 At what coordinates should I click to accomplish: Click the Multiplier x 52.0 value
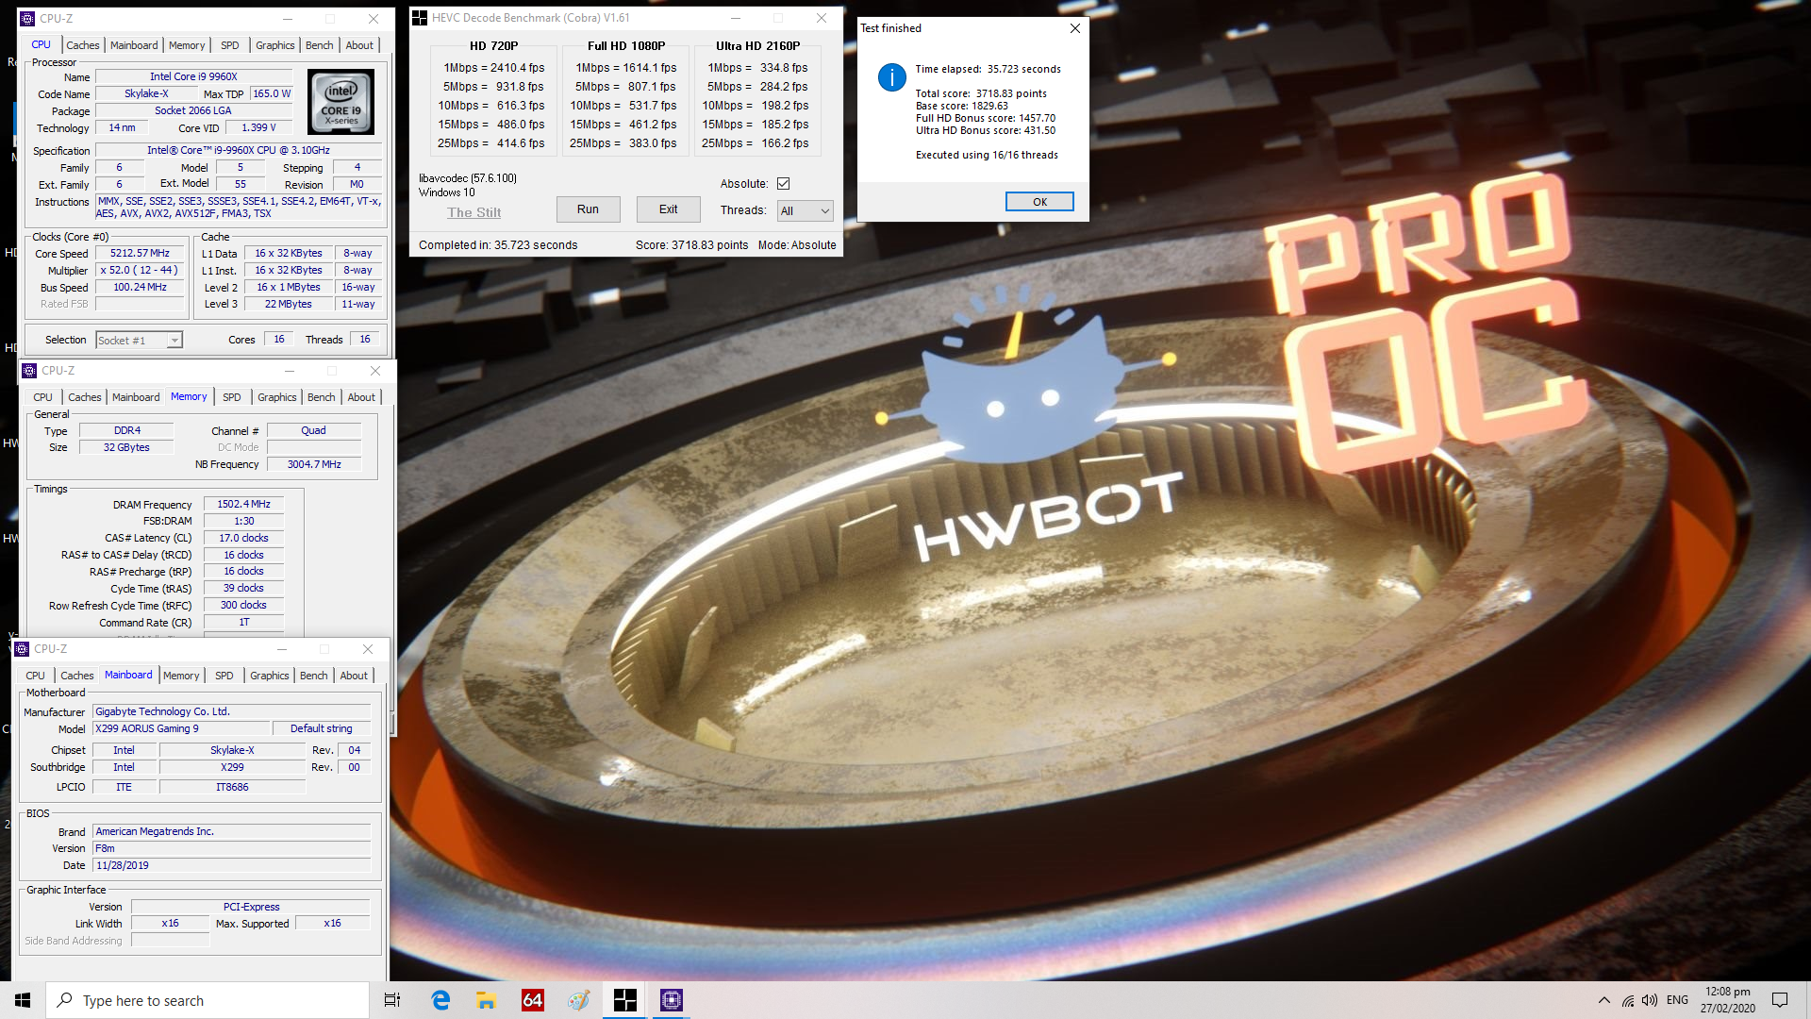click(x=140, y=271)
